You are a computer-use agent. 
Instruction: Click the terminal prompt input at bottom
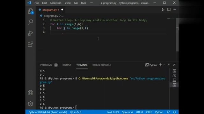click(76, 108)
